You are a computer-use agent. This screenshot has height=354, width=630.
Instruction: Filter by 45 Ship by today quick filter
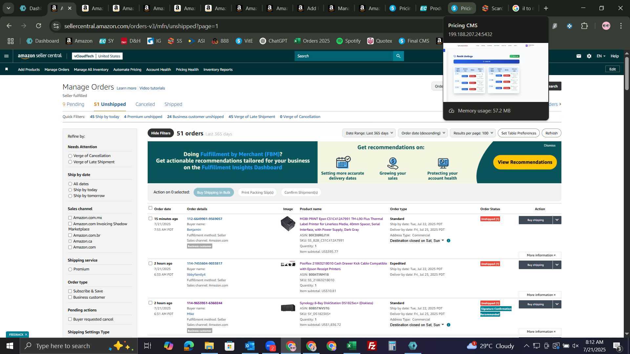105,117
